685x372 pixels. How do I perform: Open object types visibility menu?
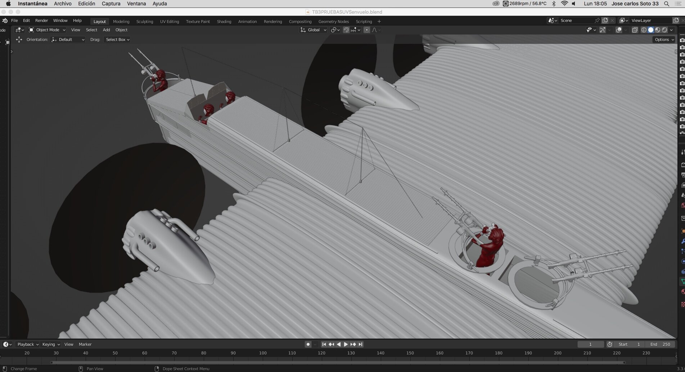(x=591, y=30)
